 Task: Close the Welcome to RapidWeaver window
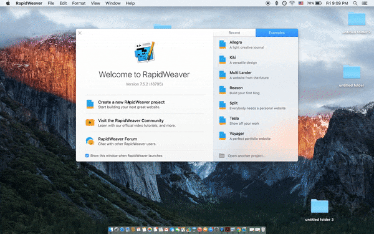[80, 33]
